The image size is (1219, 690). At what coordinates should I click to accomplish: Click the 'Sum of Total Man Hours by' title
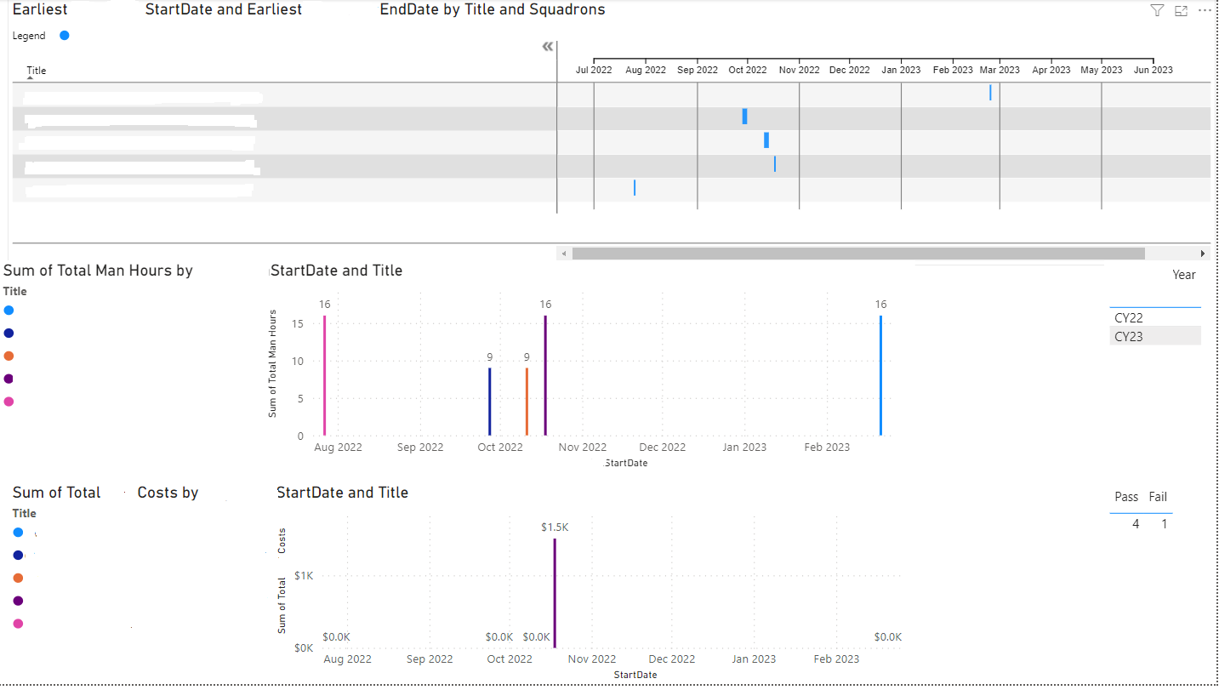[x=99, y=271]
